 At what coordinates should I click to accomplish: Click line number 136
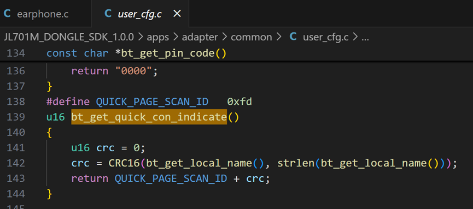tap(15, 71)
